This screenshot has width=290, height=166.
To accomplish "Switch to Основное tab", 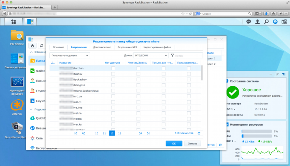I will coord(58,47).
